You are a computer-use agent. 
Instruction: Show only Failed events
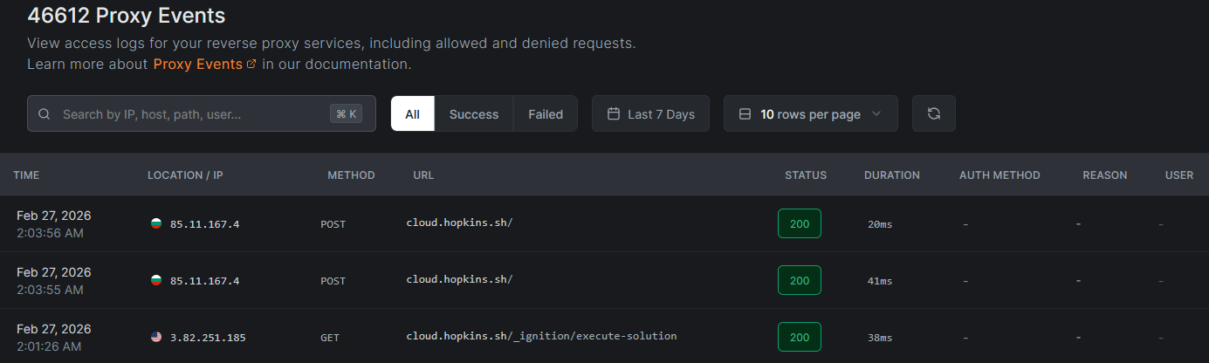[546, 114]
